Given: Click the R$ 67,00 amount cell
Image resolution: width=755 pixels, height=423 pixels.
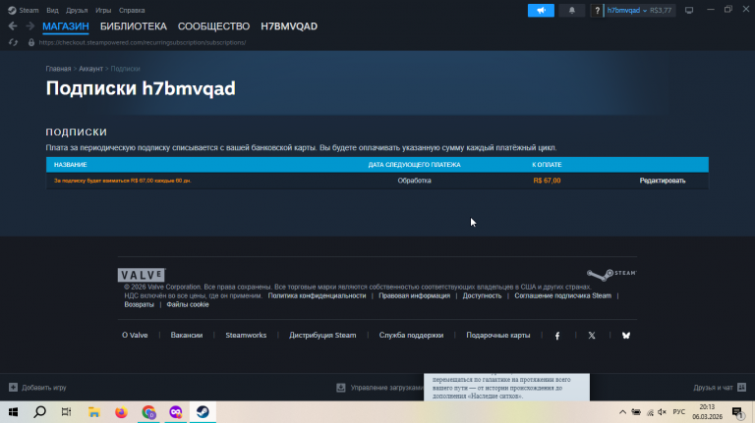Looking at the screenshot, I should (x=547, y=181).
